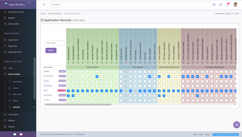
Task: Click the purple Submit button
Action: click(x=51, y=50)
